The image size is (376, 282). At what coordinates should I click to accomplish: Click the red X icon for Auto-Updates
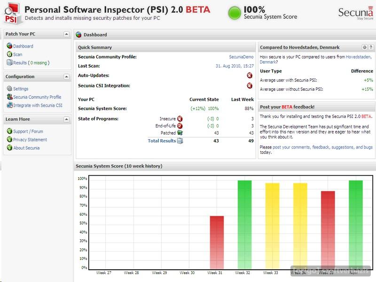coord(250,76)
